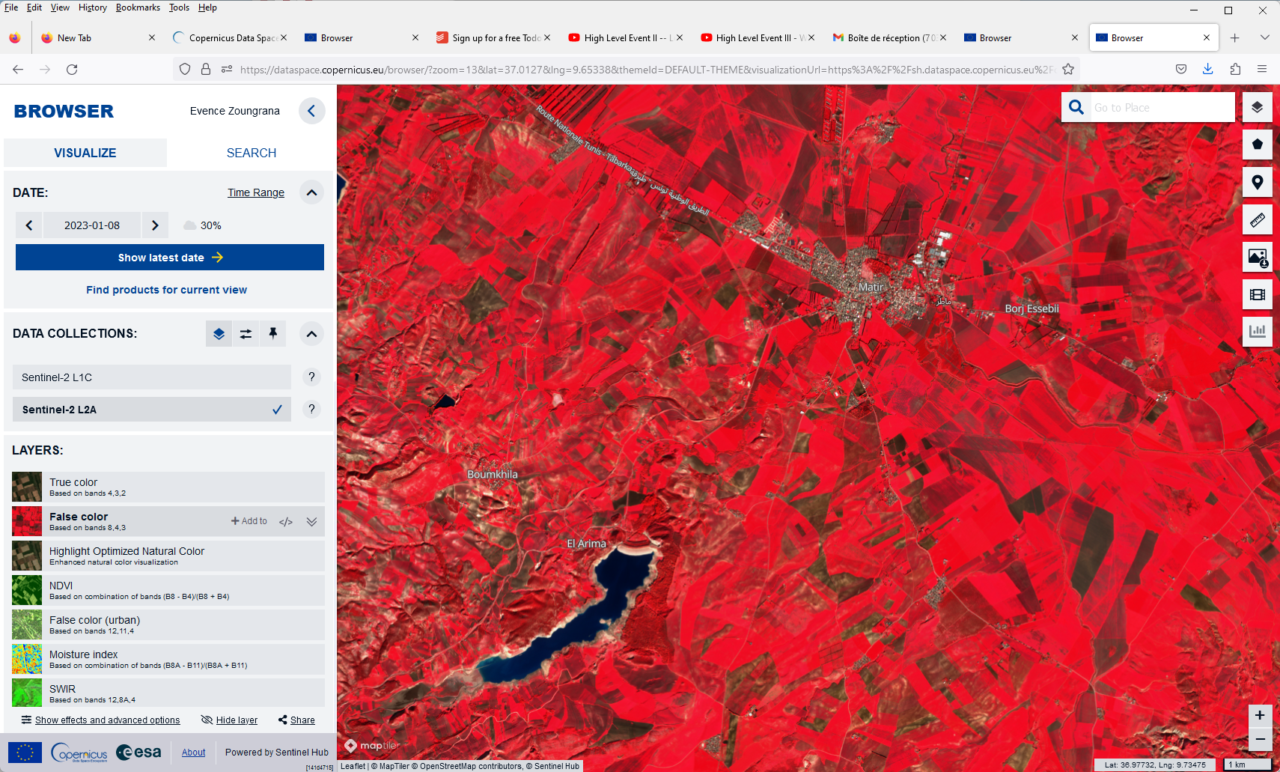This screenshot has height=772, width=1280.
Task: Add False color layer with Add to
Action: click(x=249, y=521)
